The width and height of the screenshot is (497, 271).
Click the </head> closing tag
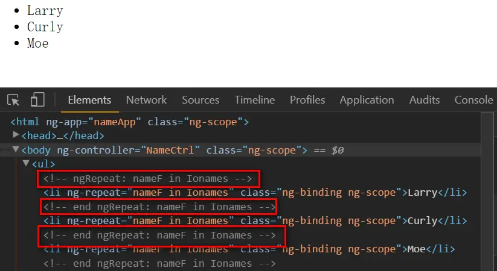(x=84, y=135)
